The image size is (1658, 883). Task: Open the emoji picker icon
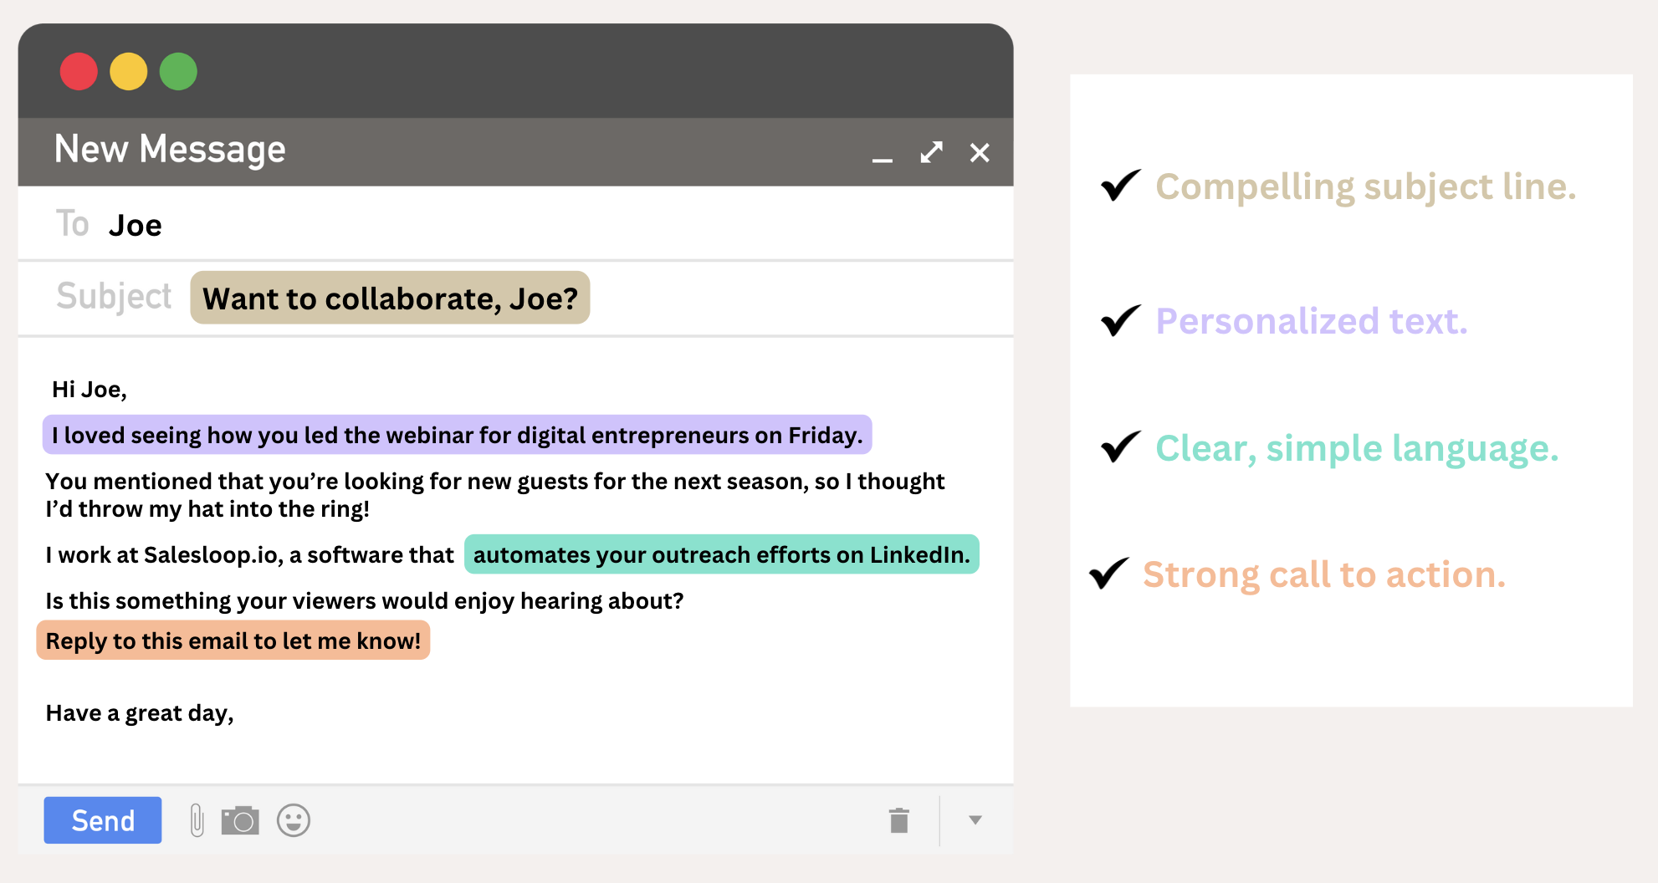pyautogui.click(x=293, y=820)
